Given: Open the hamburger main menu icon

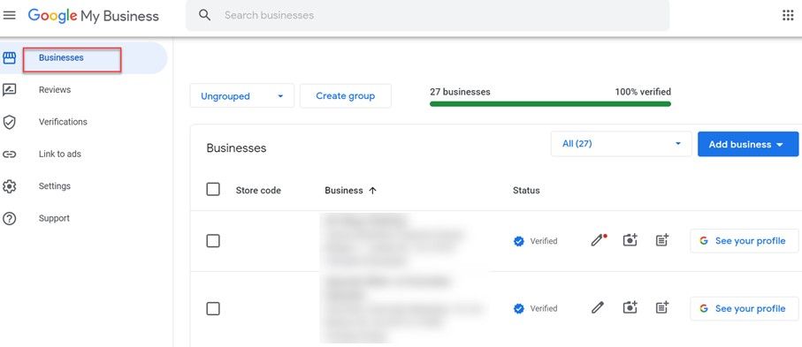Looking at the screenshot, I should click(x=9, y=15).
